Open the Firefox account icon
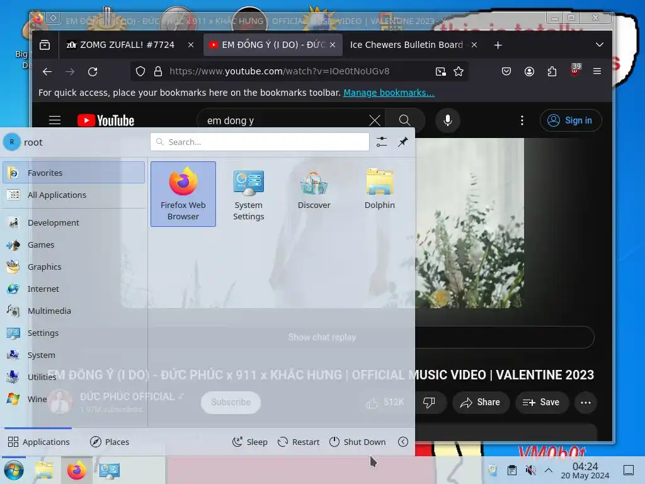Image resolution: width=645 pixels, height=484 pixels. (x=529, y=72)
